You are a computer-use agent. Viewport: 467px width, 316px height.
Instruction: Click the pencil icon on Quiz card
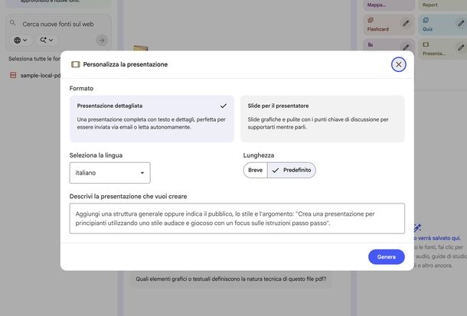[461, 24]
